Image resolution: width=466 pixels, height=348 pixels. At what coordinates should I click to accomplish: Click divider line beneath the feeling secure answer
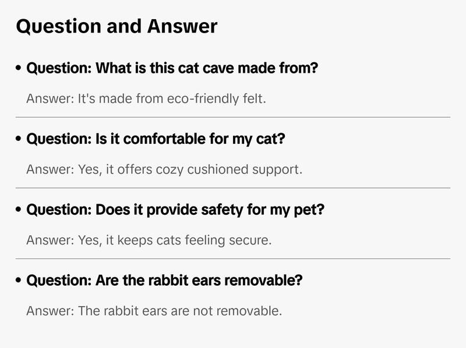[x=233, y=258]
